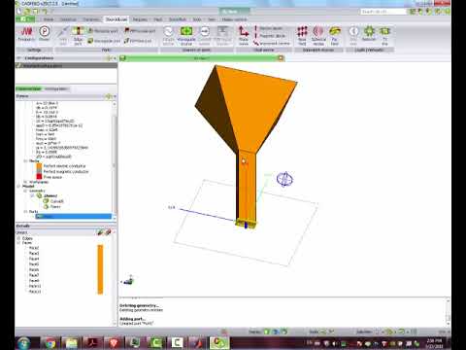Screen dimensions: 466x350
Task: Add a Near field equivalent source
Action: pyautogui.click(x=302, y=35)
